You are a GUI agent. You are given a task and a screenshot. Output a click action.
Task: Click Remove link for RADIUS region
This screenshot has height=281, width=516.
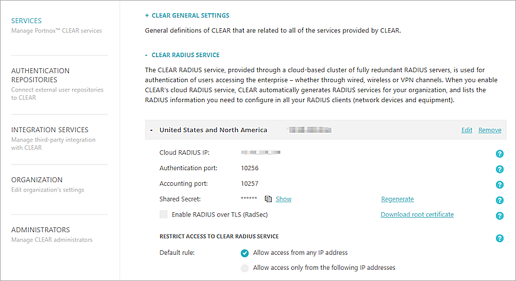coord(490,130)
